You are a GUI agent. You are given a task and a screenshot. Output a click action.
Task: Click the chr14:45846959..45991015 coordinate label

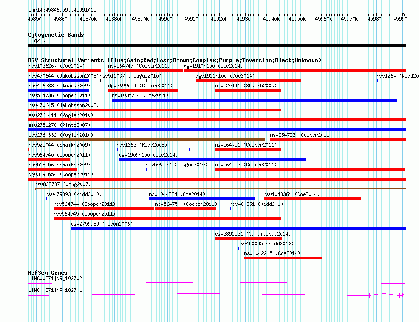click(x=62, y=10)
